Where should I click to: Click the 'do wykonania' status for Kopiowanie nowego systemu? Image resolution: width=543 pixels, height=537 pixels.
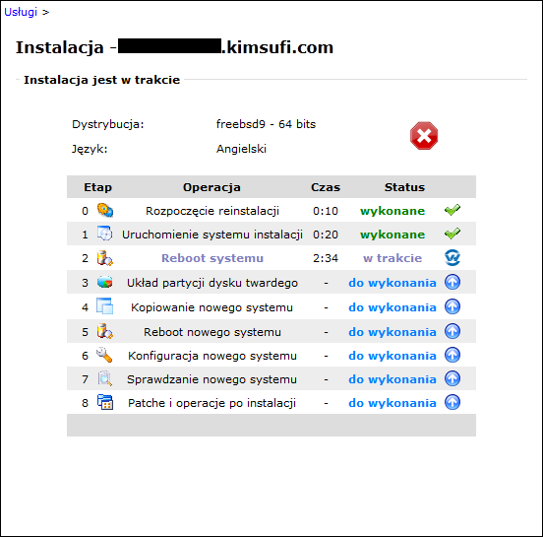pos(392,307)
